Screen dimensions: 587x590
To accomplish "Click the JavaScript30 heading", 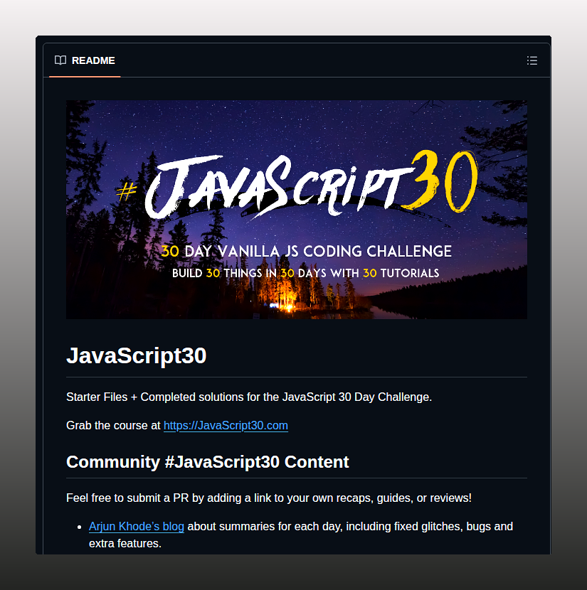I will point(137,355).
